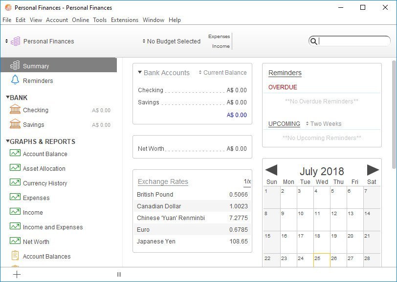397x282 pixels.
Task: Select the Savings account bank icon
Action: point(15,124)
